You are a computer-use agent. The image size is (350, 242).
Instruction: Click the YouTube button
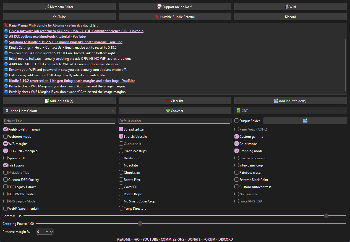point(59,17)
